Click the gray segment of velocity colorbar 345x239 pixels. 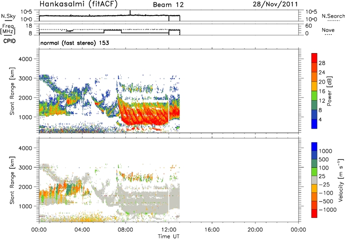(x=314, y=180)
